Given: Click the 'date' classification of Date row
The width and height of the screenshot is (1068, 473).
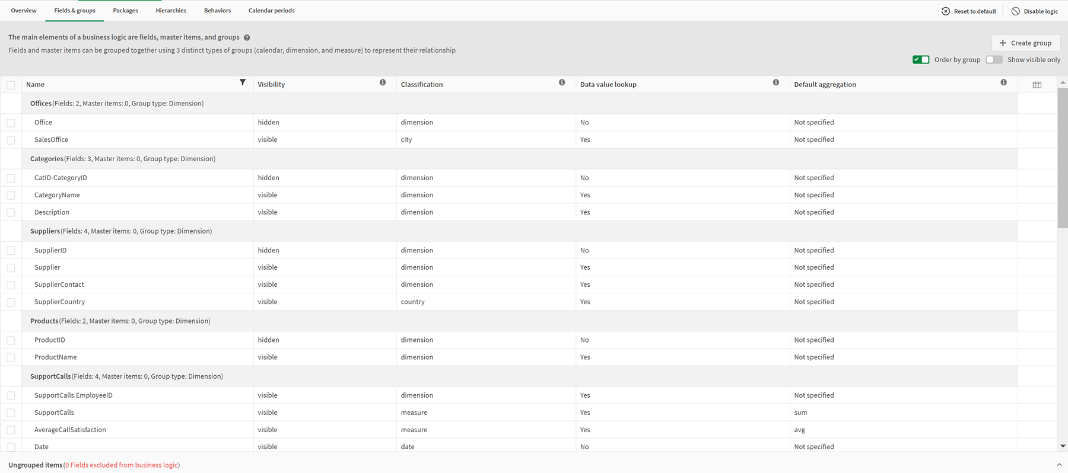Looking at the screenshot, I should (408, 447).
